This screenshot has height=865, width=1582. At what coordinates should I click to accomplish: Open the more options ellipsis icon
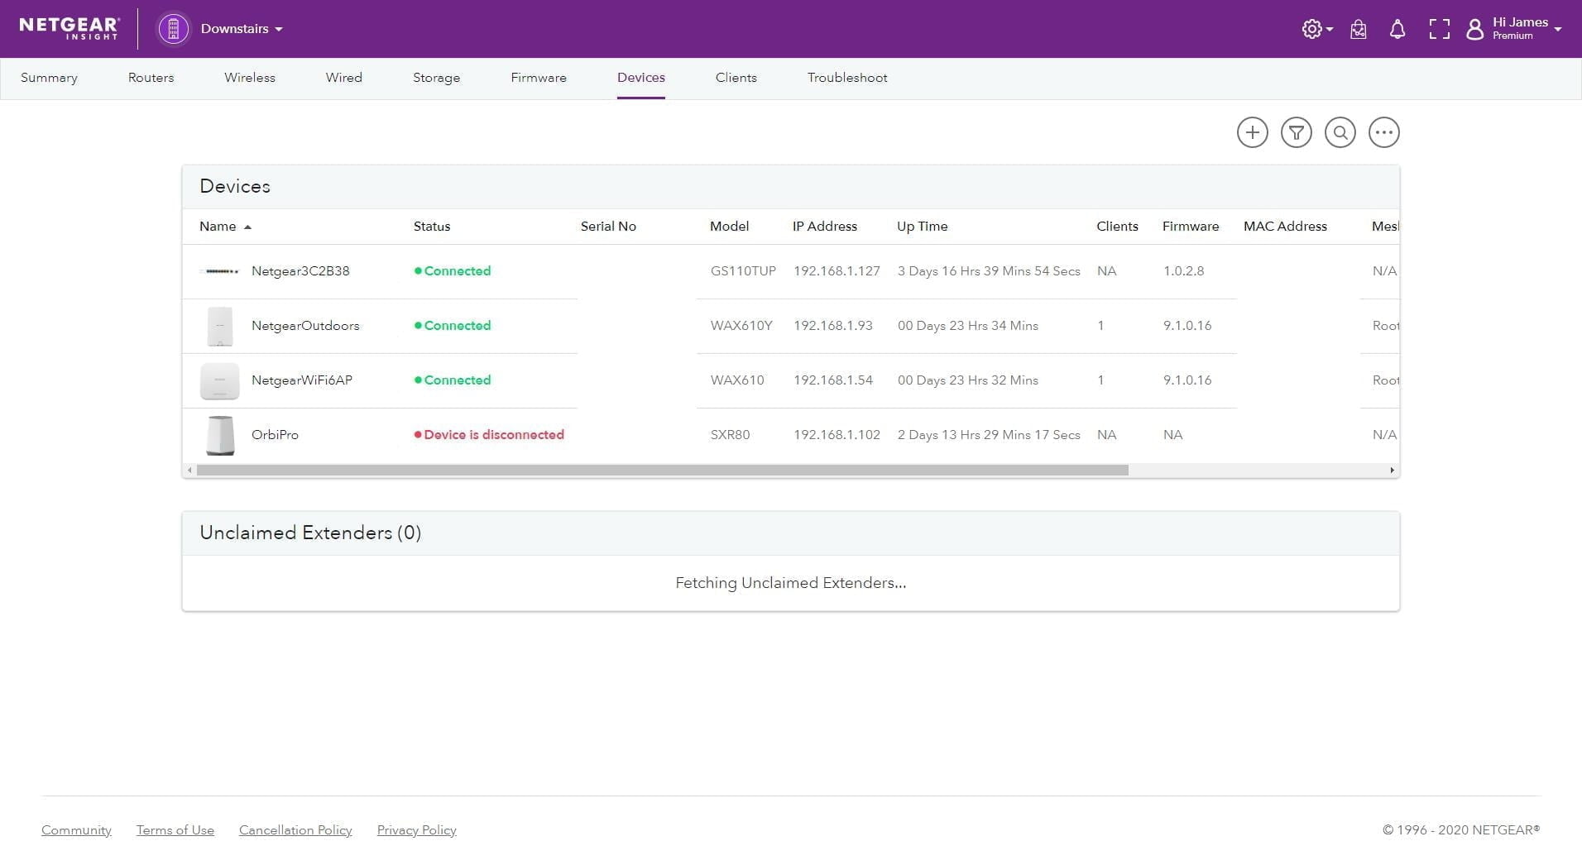coord(1383,132)
